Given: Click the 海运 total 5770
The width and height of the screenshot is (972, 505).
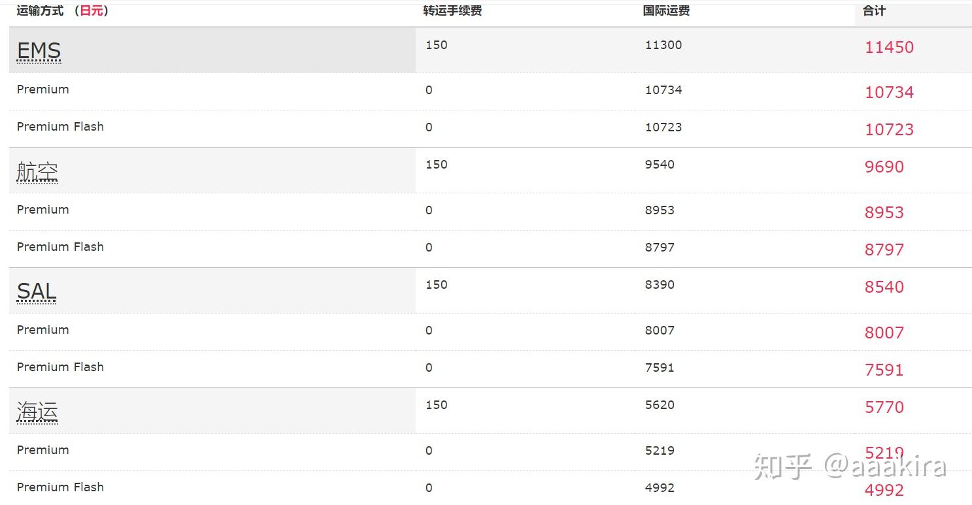Looking at the screenshot, I should (884, 407).
